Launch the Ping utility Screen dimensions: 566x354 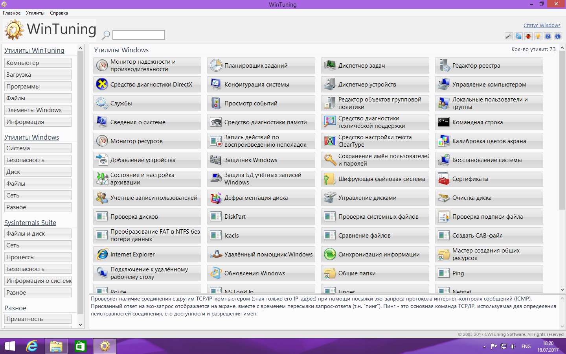click(x=489, y=273)
